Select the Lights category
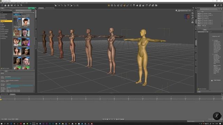The image size is (223, 125). (3, 25)
